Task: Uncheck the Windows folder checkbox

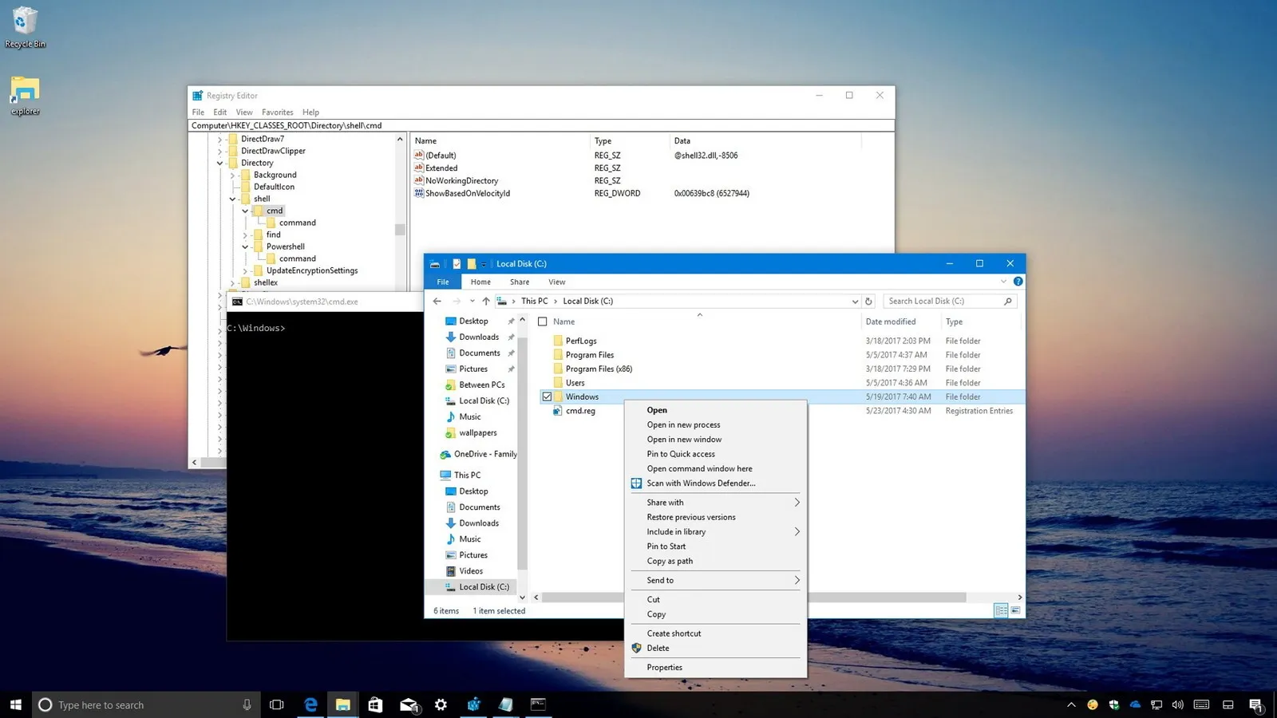Action: coord(547,396)
